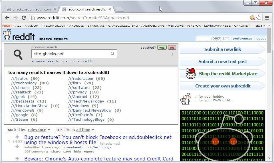274x163 pixels.
Task: Expand advanced search options link
Action: coord(64,61)
